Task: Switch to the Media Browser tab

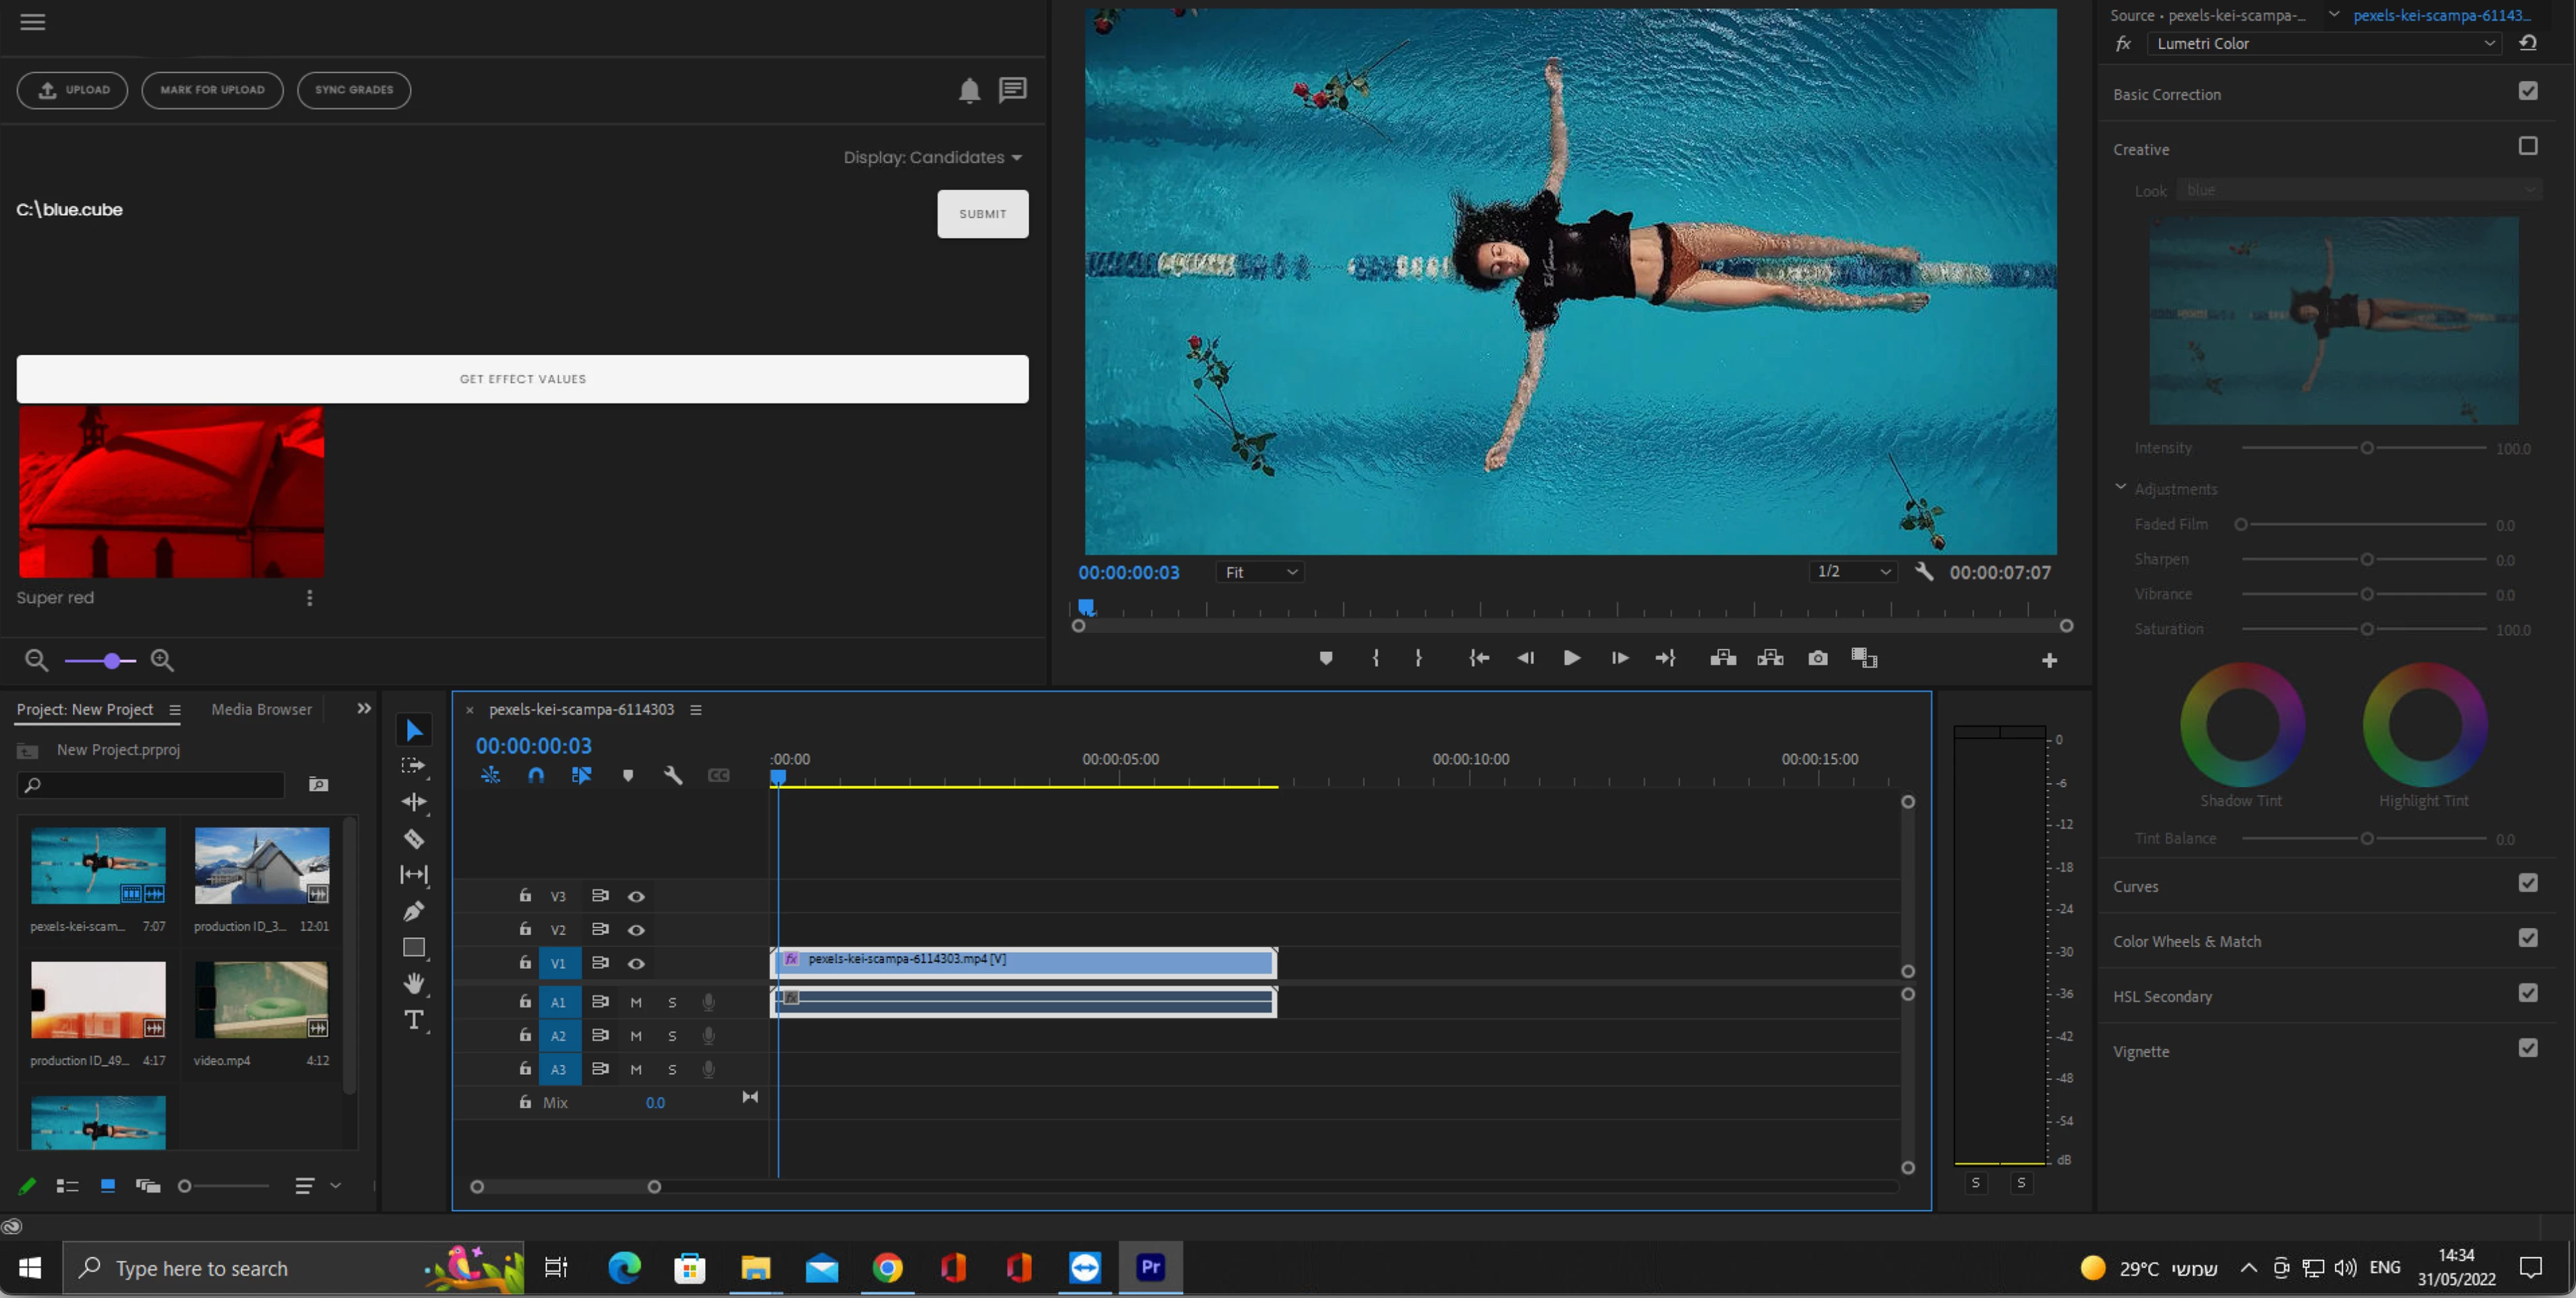Action: point(261,709)
